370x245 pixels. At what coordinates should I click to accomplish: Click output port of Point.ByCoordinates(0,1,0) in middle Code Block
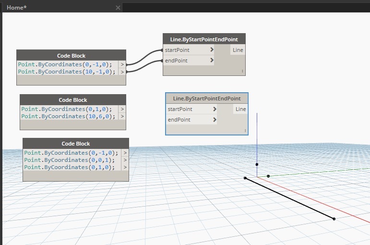tap(122, 109)
